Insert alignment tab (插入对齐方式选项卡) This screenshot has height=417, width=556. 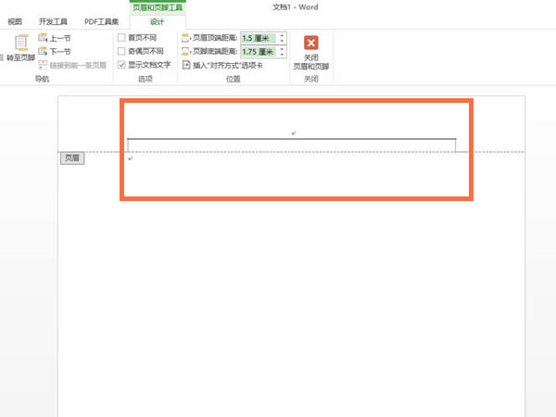coord(222,65)
